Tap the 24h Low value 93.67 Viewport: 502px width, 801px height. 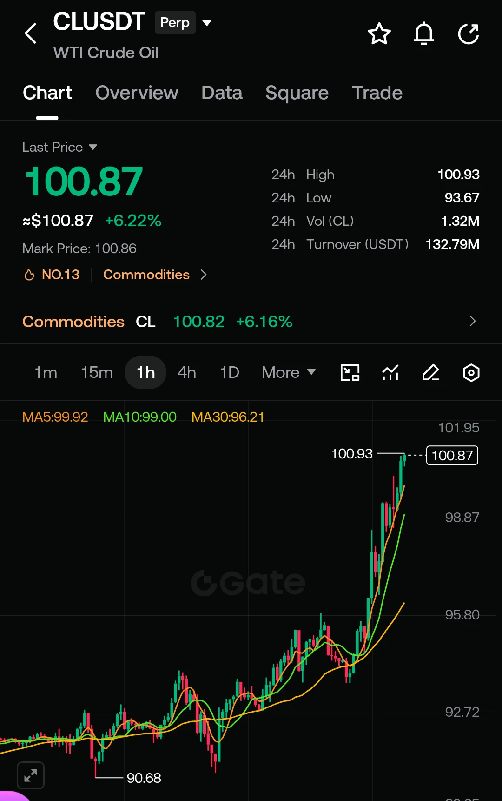(462, 198)
